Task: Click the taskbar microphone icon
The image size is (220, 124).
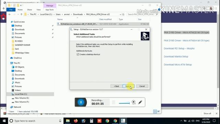Action: [x=60, y=121]
